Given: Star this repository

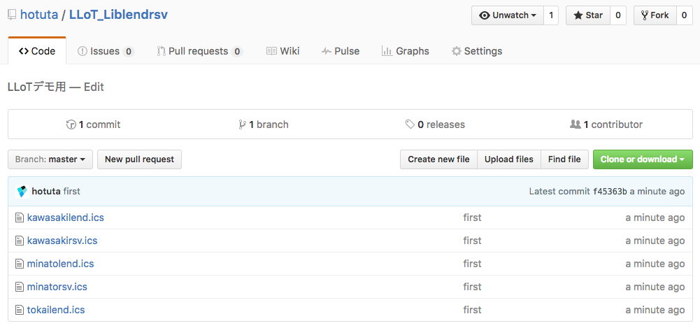Looking at the screenshot, I should (588, 15).
